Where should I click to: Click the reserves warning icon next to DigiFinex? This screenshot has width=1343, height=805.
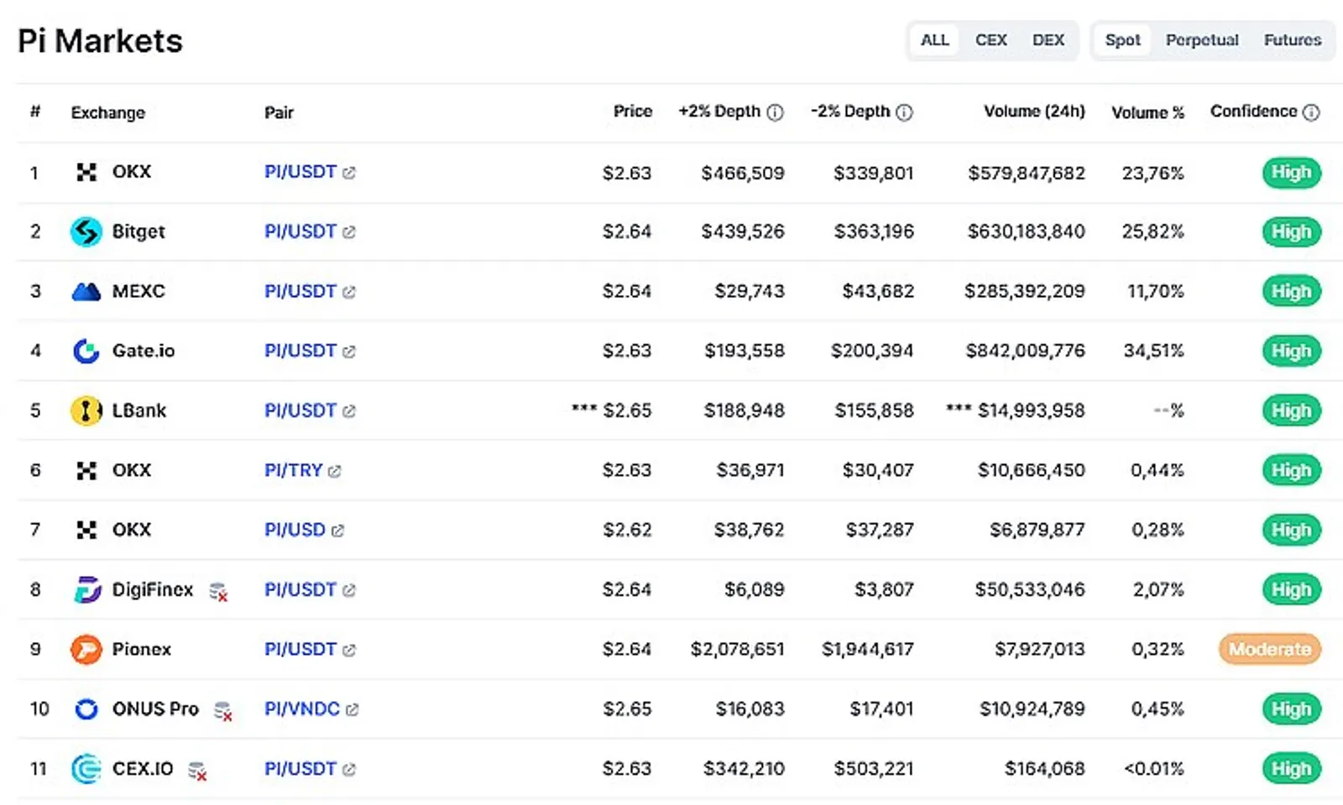click(218, 592)
